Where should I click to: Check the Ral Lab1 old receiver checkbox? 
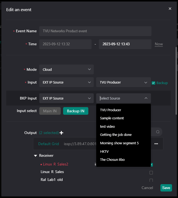[x=151, y=180]
